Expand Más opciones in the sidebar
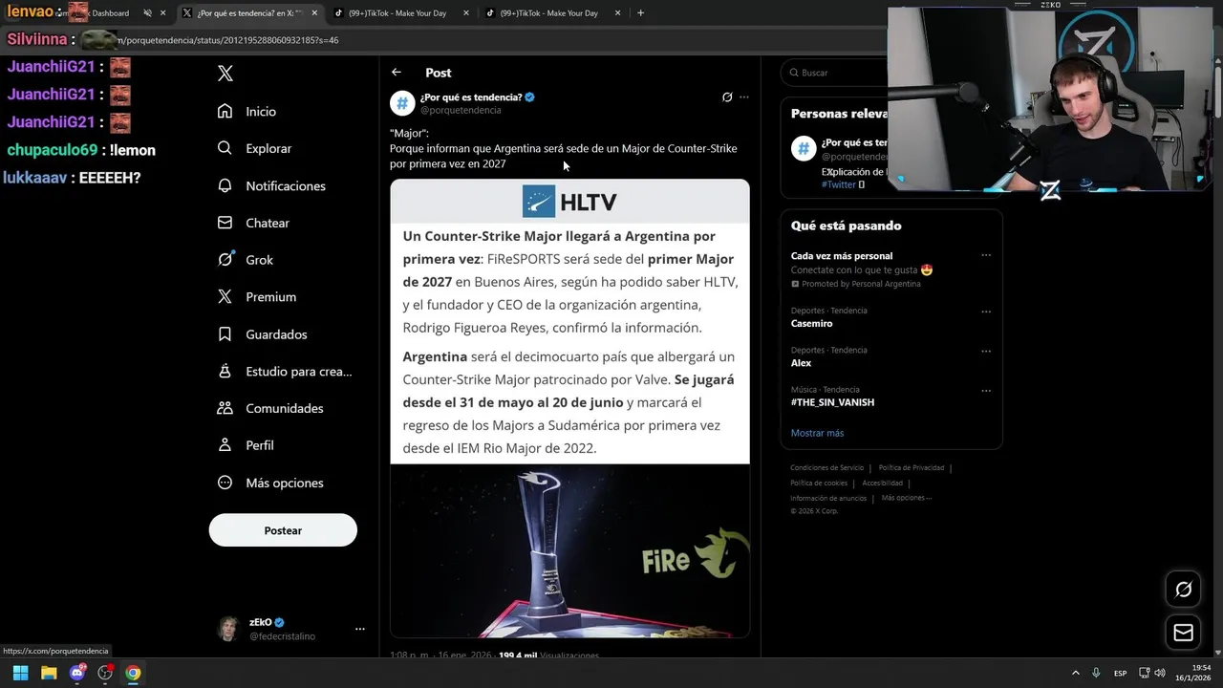This screenshot has height=688, width=1223. click(x=270, y=483)
